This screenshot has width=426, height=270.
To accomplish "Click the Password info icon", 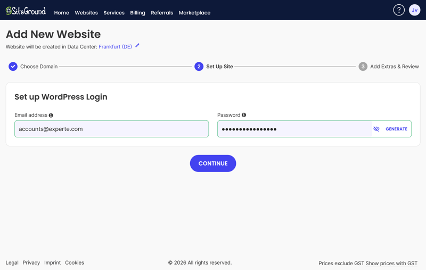I will click(244, 115).
